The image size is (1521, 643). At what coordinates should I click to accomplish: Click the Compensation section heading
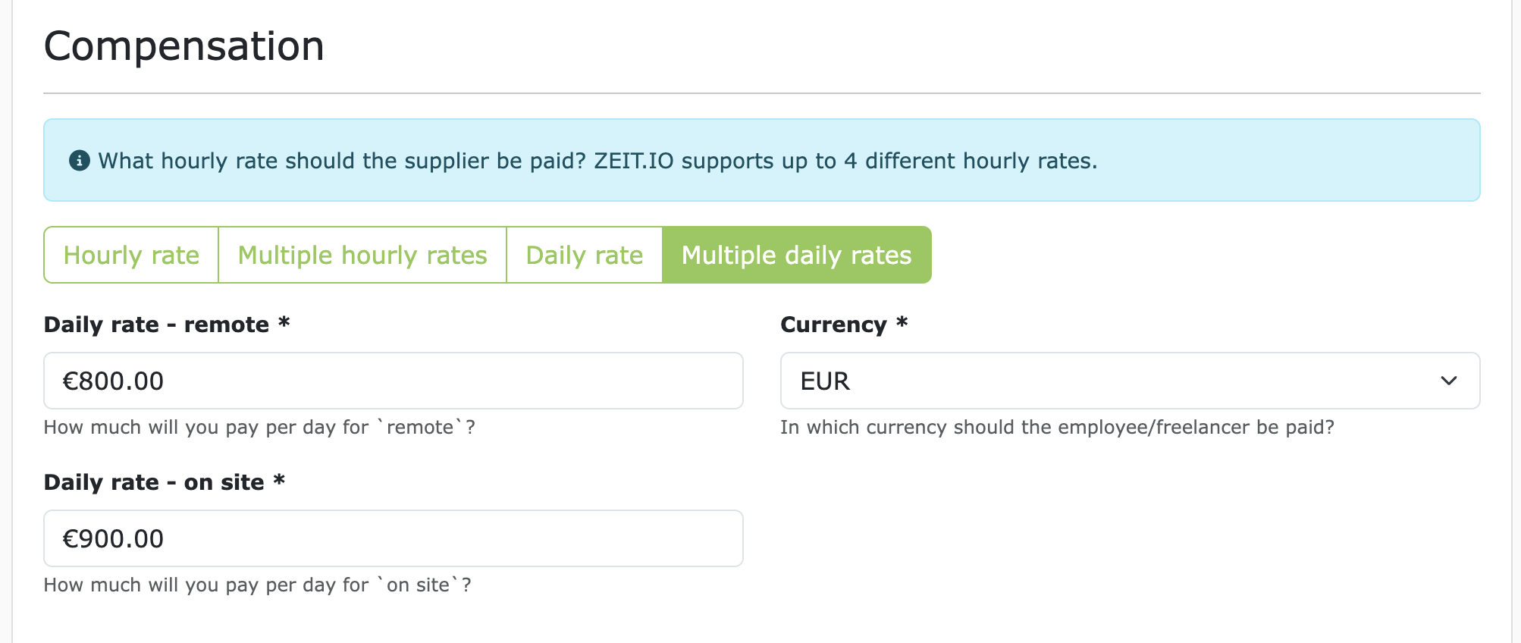tap(184, 45)
